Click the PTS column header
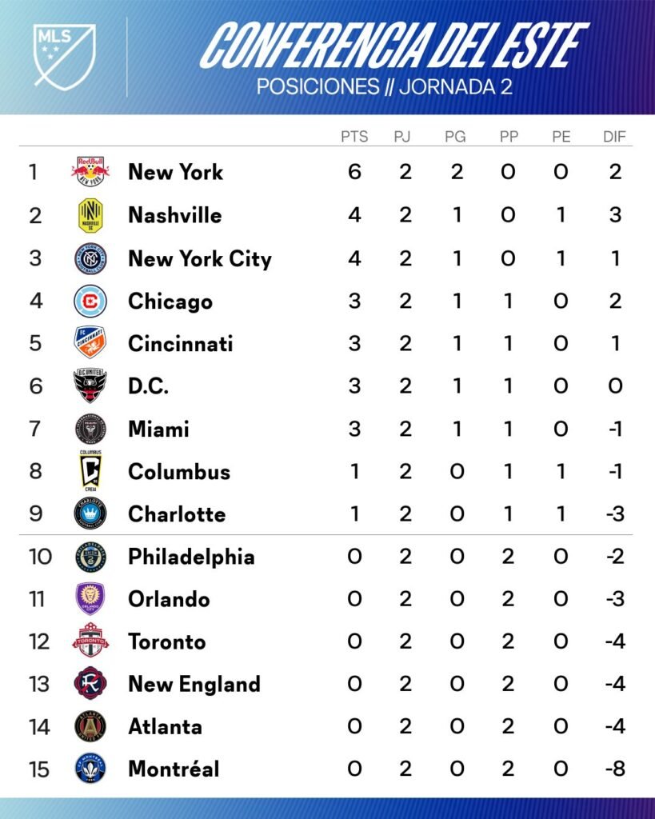655x819 pixels. coord(354,137)
